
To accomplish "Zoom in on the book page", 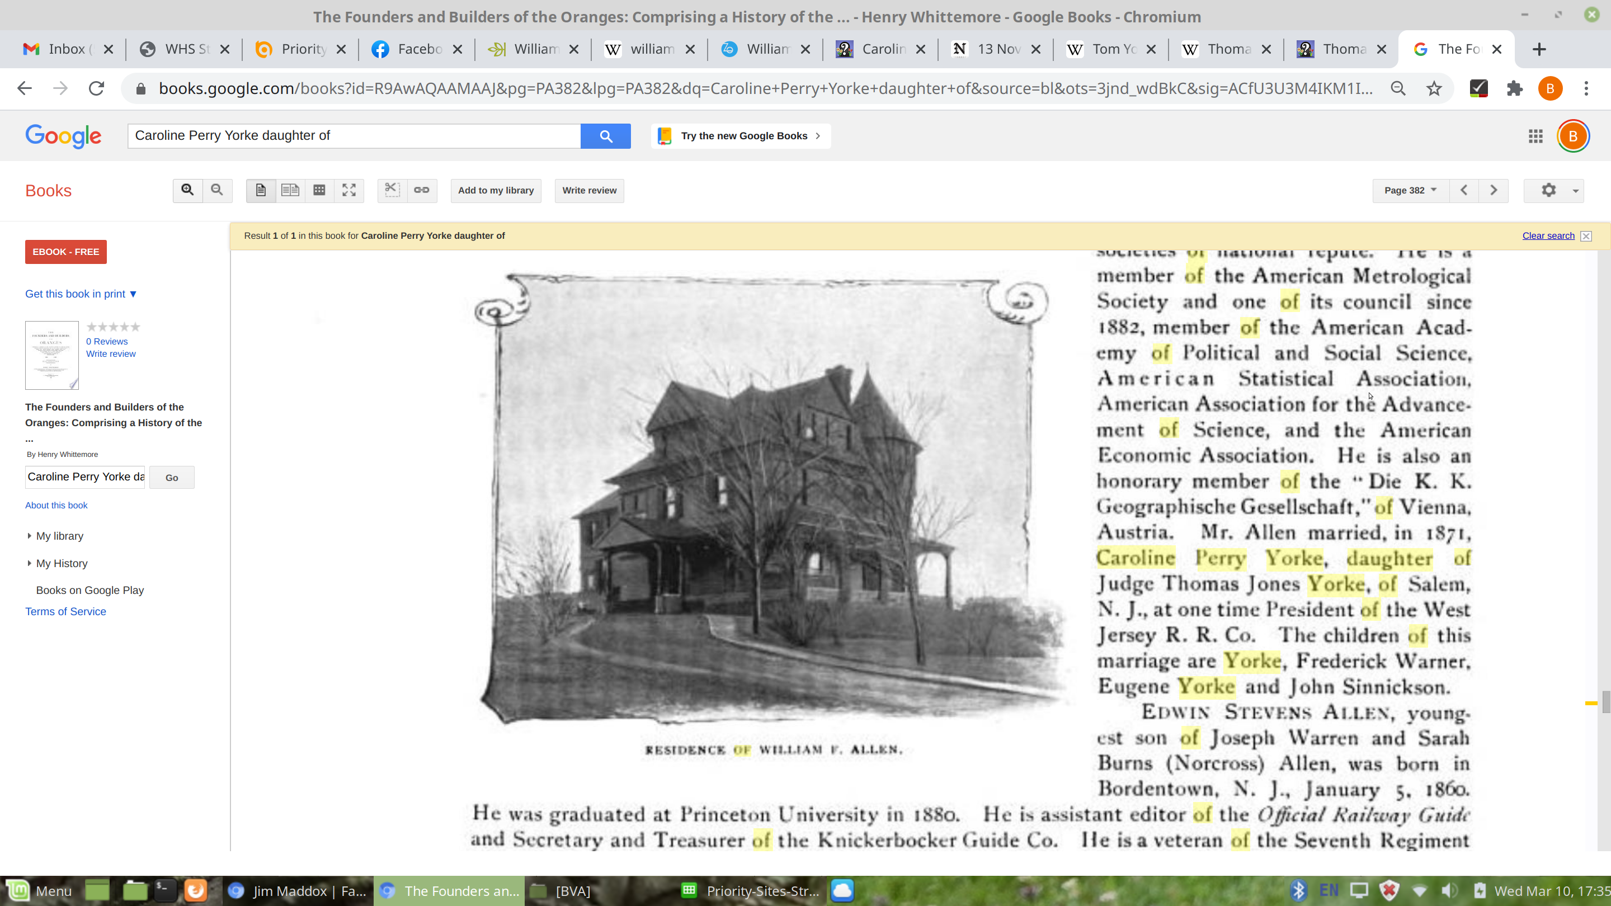I will tap(187, 190).
